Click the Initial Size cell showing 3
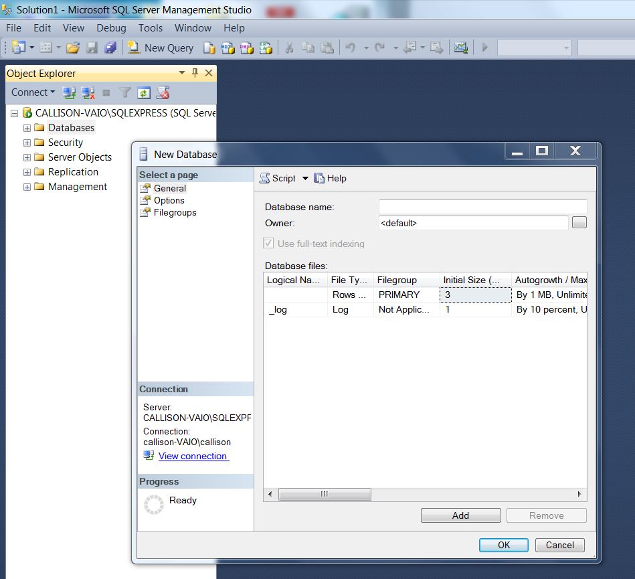Viewport: 635px width, 579px height. click(x=476, y=295)
